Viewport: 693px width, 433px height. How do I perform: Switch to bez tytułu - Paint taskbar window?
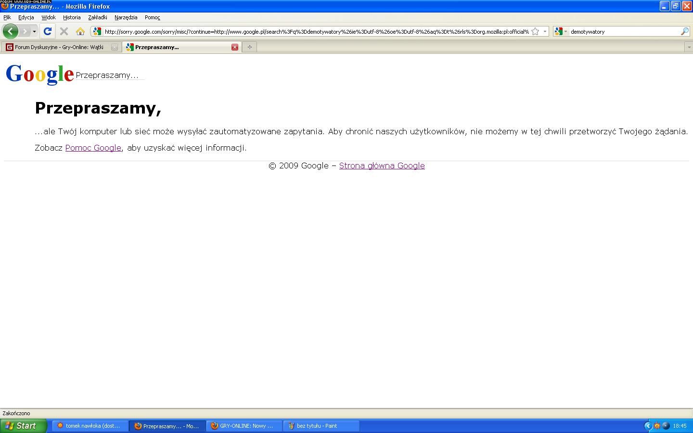click(321, 426)
